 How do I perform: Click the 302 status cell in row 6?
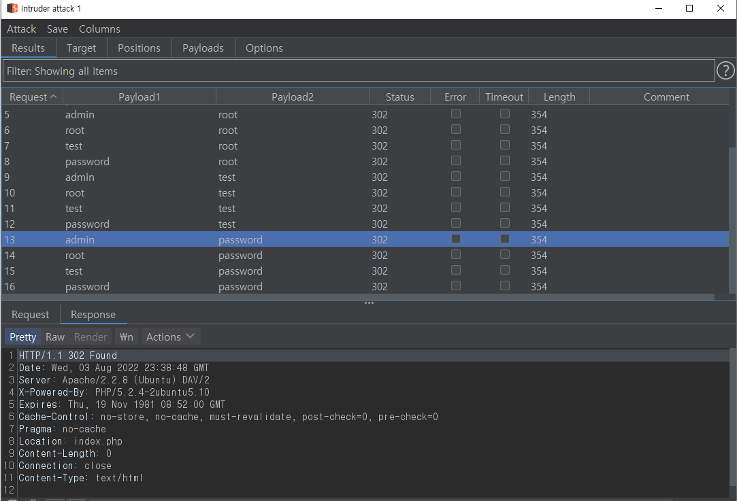(x=380, y=130)
